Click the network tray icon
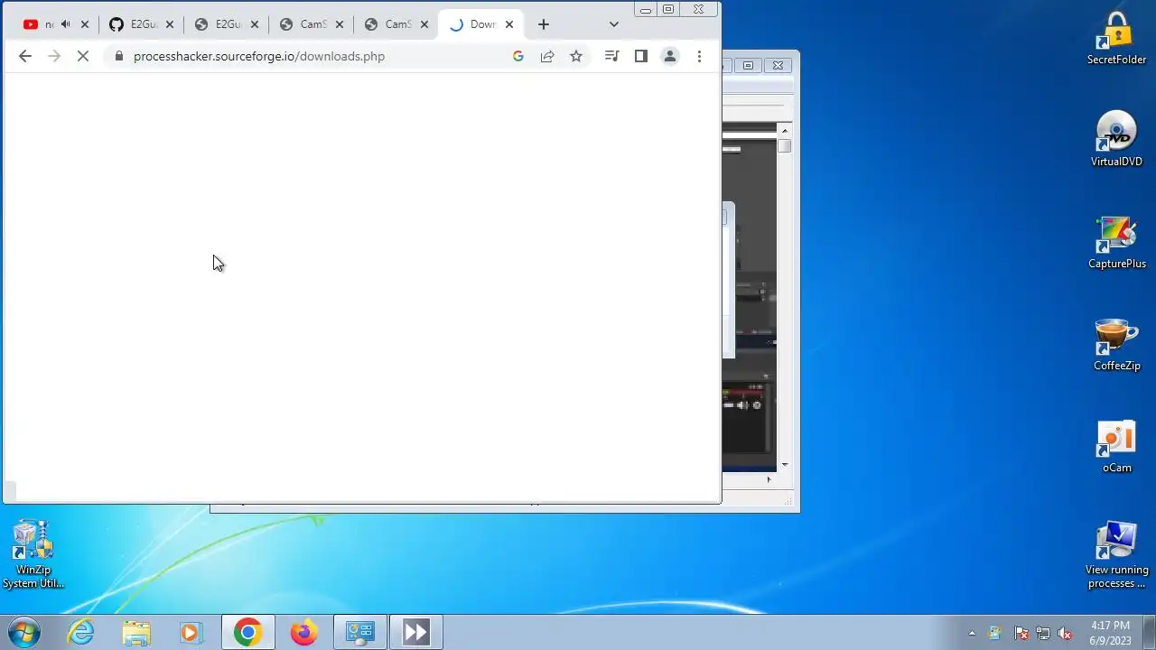 (x=1043, y=633)
